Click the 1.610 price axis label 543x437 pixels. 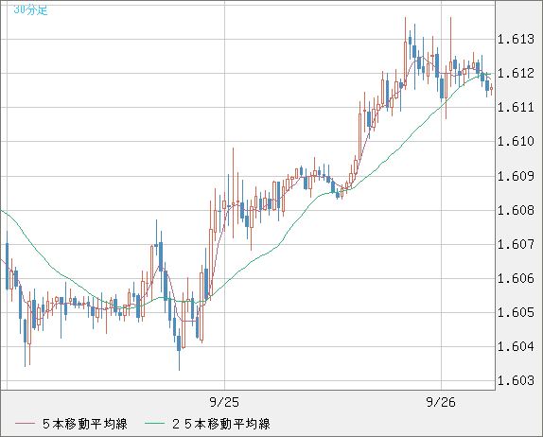pyautogui.click(x=516, y=141)
